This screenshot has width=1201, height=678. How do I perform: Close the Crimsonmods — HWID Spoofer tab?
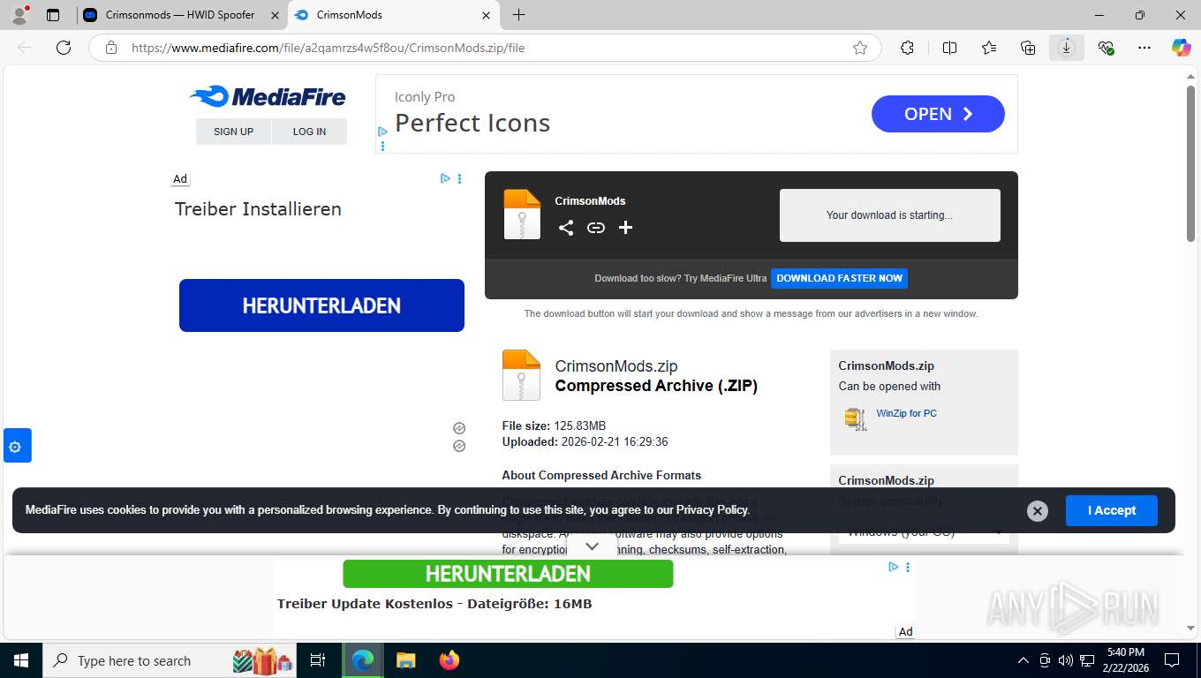point(275,15)
